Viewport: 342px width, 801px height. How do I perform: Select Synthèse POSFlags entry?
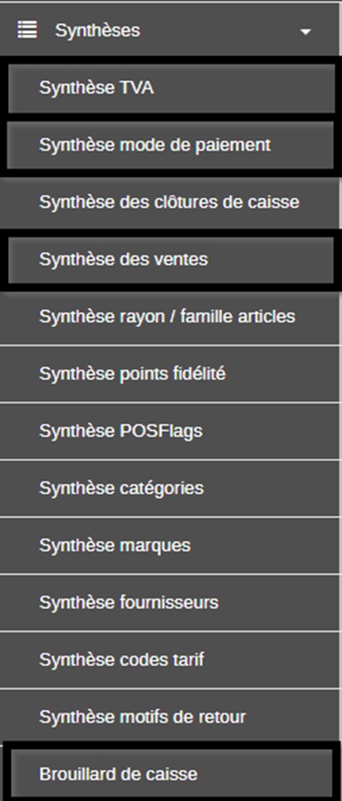tap(170, 431)
